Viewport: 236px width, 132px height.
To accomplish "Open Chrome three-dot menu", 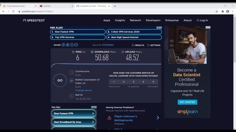I will pos(233,11).
